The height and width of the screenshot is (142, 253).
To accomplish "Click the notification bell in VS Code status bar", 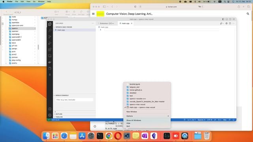I will [x=234, y=120].
